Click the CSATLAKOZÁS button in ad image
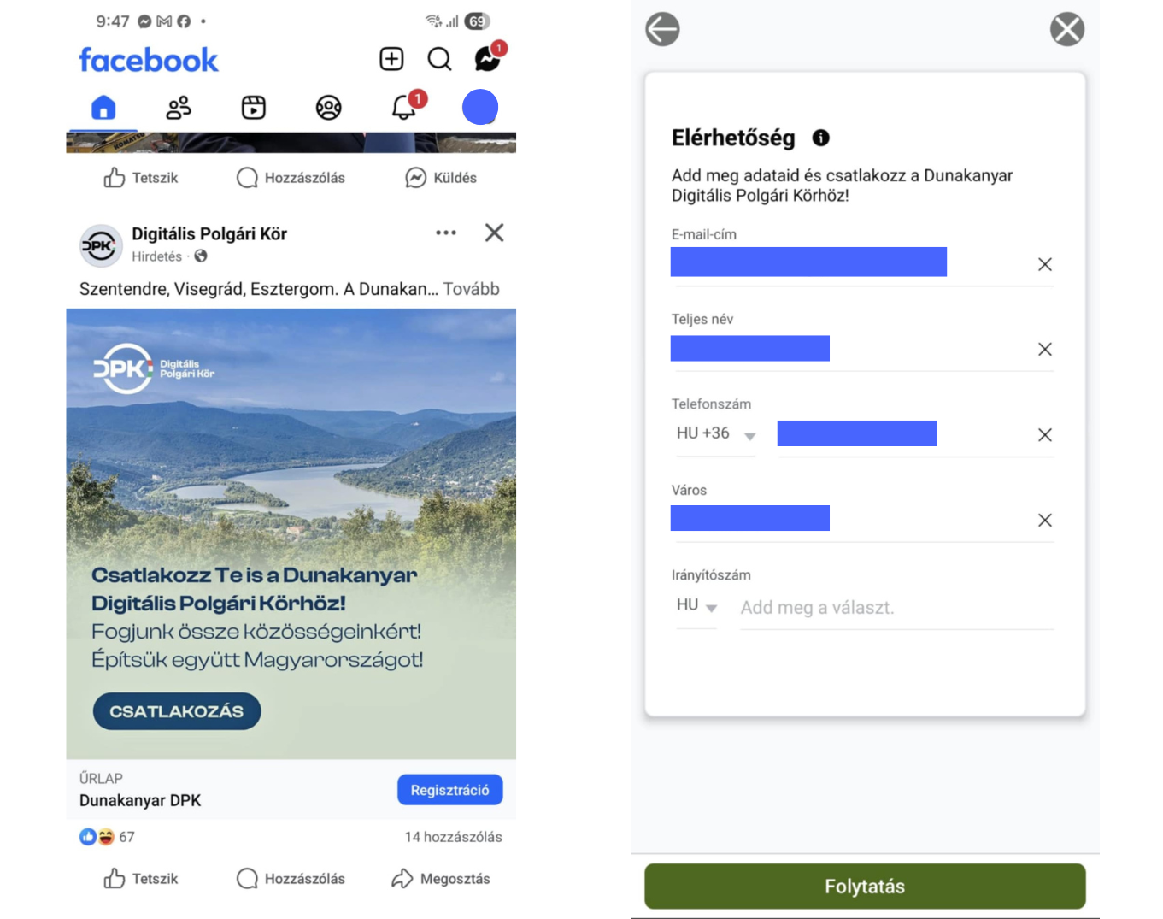This screenshot has height=919, width=1163. pyautogui.click(x=177, y=711)
